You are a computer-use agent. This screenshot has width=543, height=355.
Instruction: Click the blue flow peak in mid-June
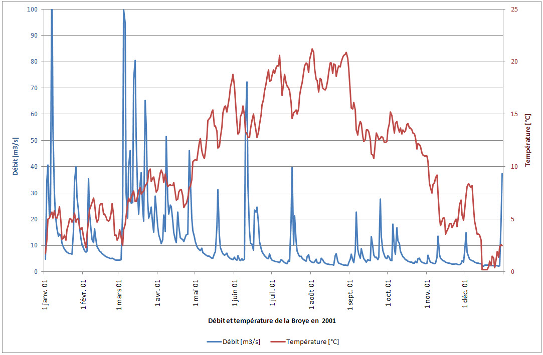click(247, 82)
